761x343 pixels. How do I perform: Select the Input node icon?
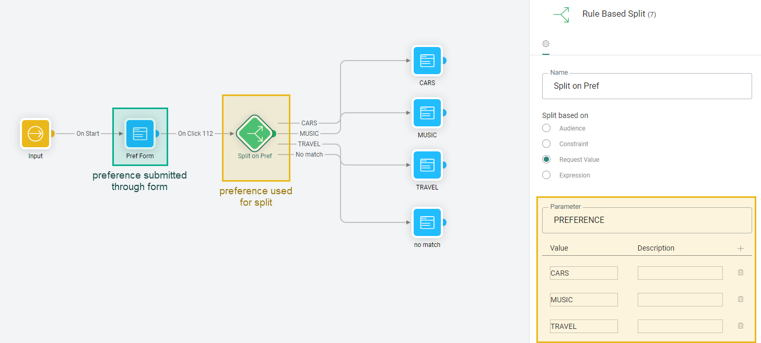pos(36,134)
